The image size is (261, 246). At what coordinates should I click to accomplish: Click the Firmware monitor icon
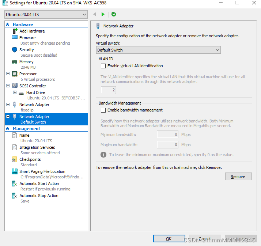pos(15,37)
